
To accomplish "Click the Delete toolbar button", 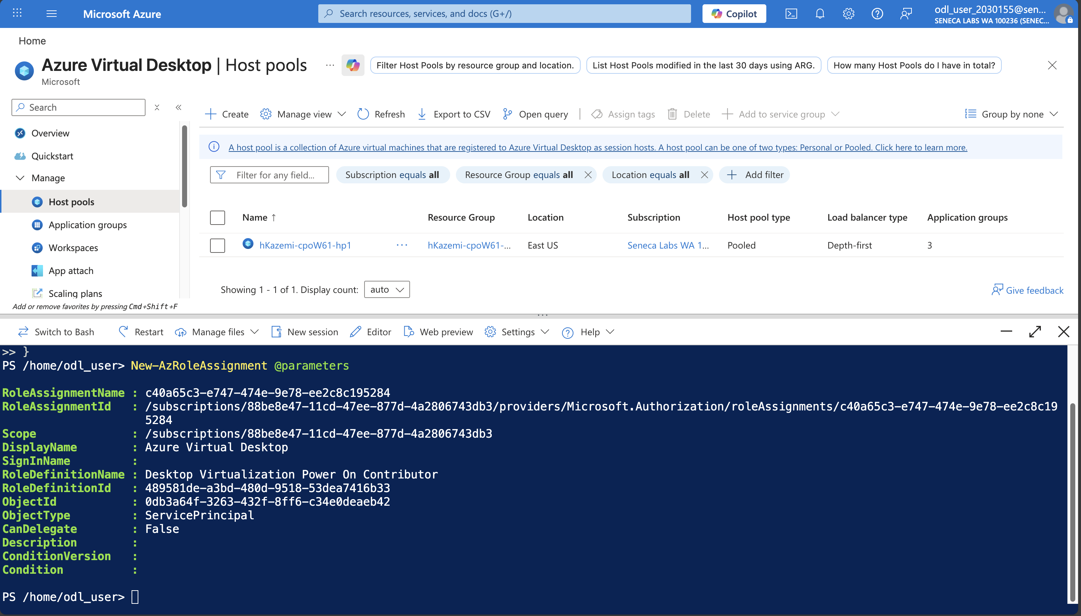I will point(689,114).
